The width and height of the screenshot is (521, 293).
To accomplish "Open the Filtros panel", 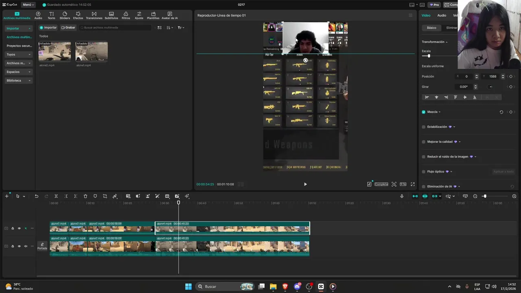I will 126,15.
